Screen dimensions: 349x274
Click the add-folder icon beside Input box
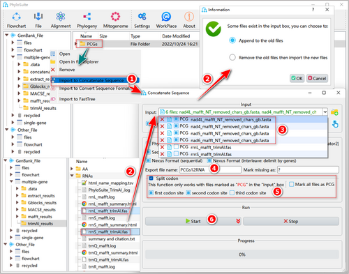(x=334, y=112)
